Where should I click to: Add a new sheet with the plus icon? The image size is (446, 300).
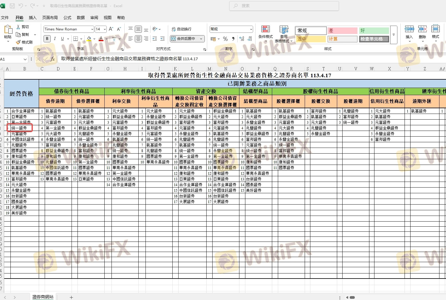click(71, 297)
